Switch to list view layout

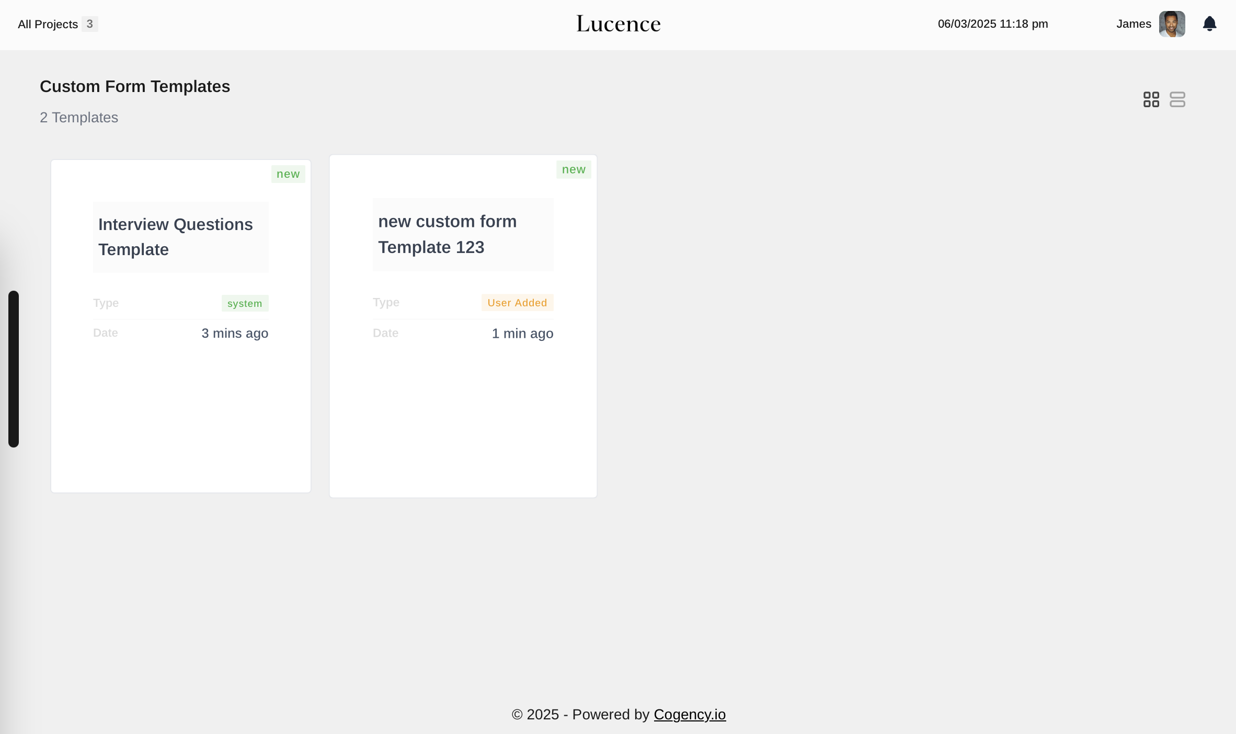coord(1177,99)
